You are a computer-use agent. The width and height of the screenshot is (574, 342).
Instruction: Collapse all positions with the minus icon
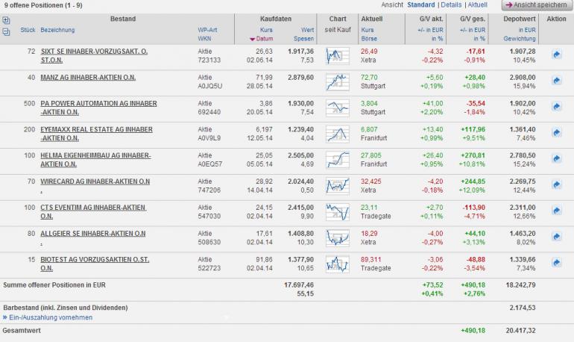click(7, 31)
